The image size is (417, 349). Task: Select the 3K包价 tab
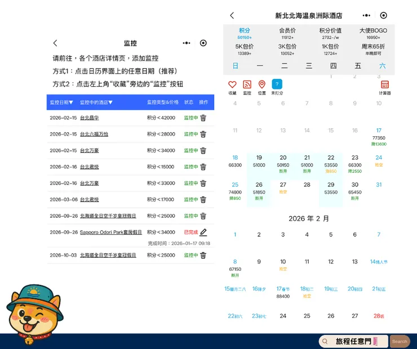pyautogui.click(x=287, y=50)
